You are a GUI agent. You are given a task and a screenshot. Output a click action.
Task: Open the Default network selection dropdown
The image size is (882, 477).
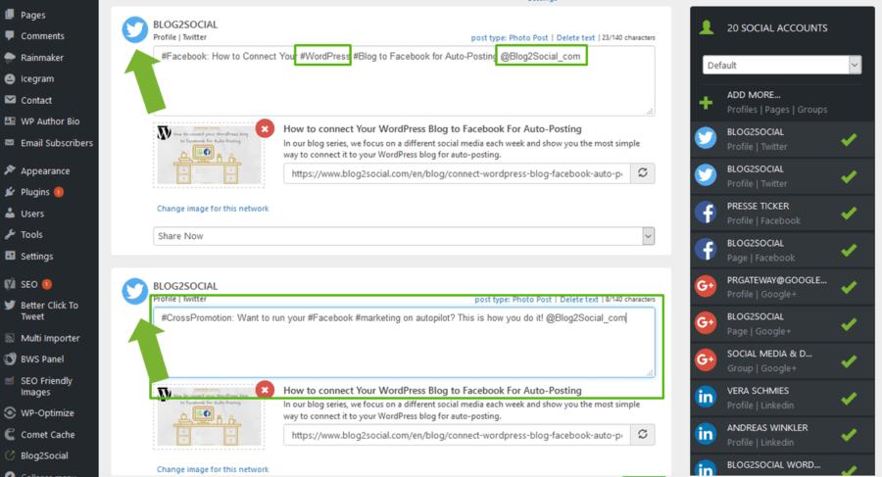coord(782,66)
